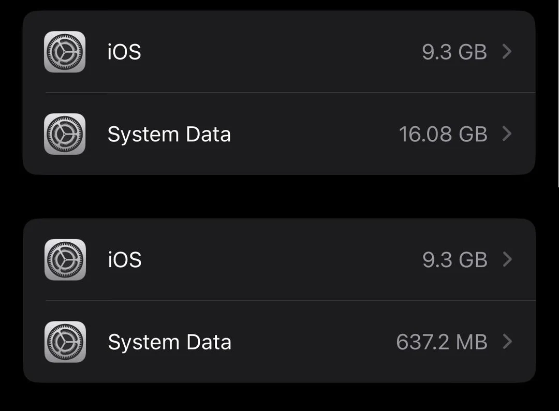
Task: Expand System Data showing 16.08 GB via chevron
Action: (x=507, y=134)
